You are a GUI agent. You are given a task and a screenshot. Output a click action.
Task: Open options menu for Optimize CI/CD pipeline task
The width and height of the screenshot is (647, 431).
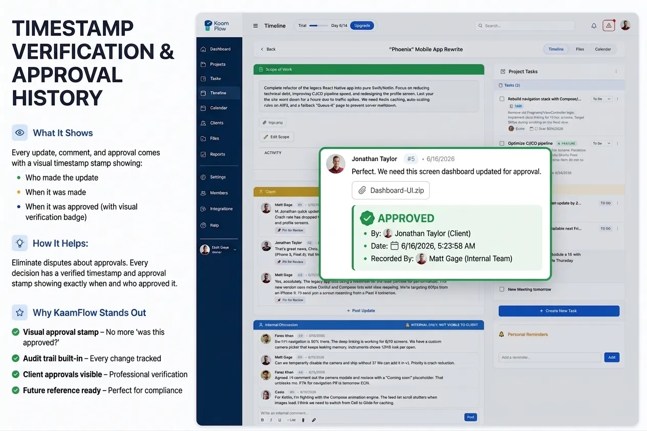(617, 144)
